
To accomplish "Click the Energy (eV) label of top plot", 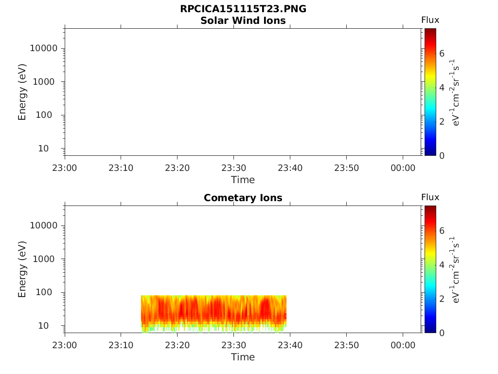I will pyautogui.click(x=22, y=92).
